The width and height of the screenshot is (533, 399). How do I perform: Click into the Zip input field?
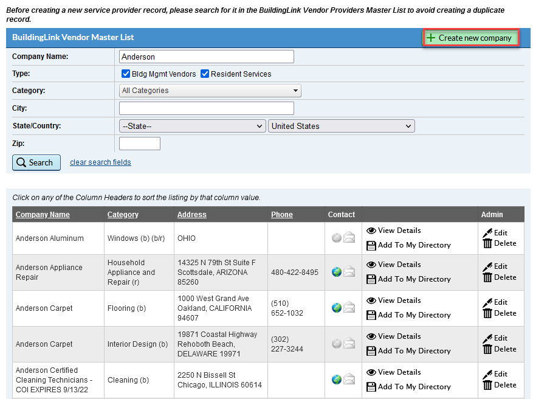coord(140,144)
